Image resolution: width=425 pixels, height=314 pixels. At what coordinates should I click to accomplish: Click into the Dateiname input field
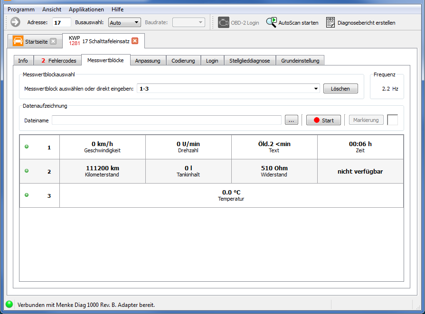click(x=166, y=120)
